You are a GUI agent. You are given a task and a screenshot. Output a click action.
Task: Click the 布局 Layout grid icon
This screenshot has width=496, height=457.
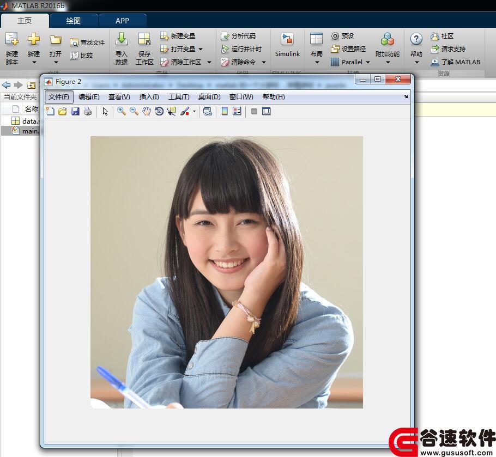pos(316,39)
